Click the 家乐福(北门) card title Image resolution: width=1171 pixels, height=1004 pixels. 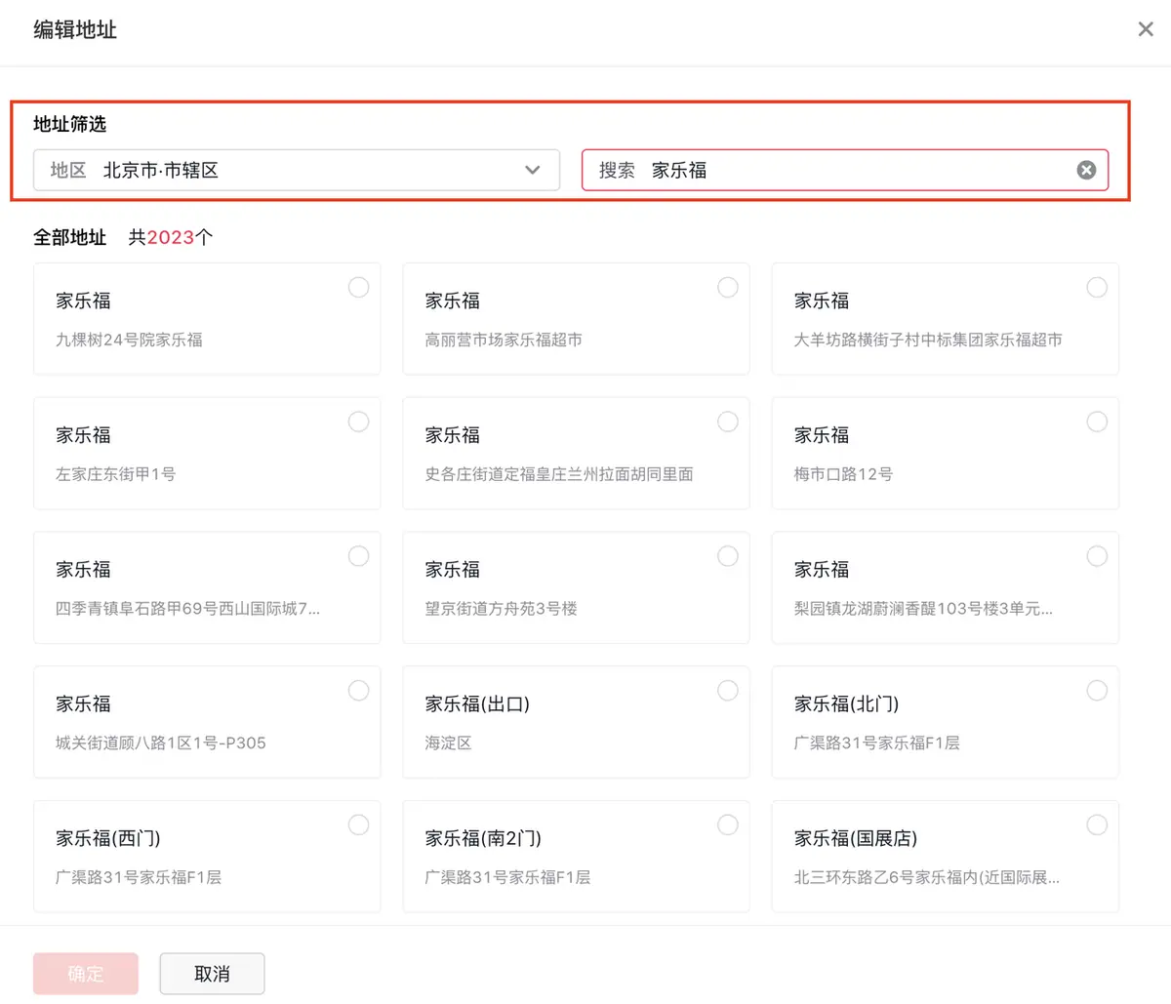coord(846,703)
